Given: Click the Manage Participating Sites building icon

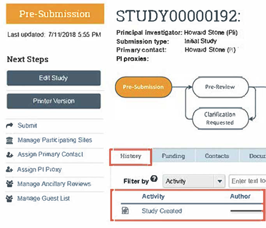Looking at the screenshot, I should [x=10, y=140].
